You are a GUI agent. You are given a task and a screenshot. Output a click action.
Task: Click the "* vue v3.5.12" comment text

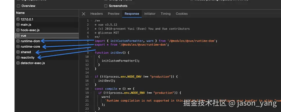click(106, 25)
